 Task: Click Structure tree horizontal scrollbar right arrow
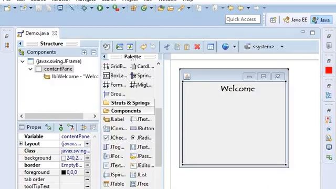coord(94,116)
